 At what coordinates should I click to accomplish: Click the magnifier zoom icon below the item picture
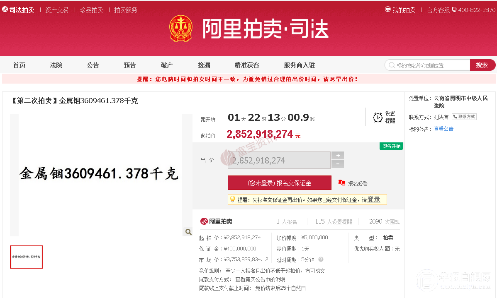click(188, 232)
